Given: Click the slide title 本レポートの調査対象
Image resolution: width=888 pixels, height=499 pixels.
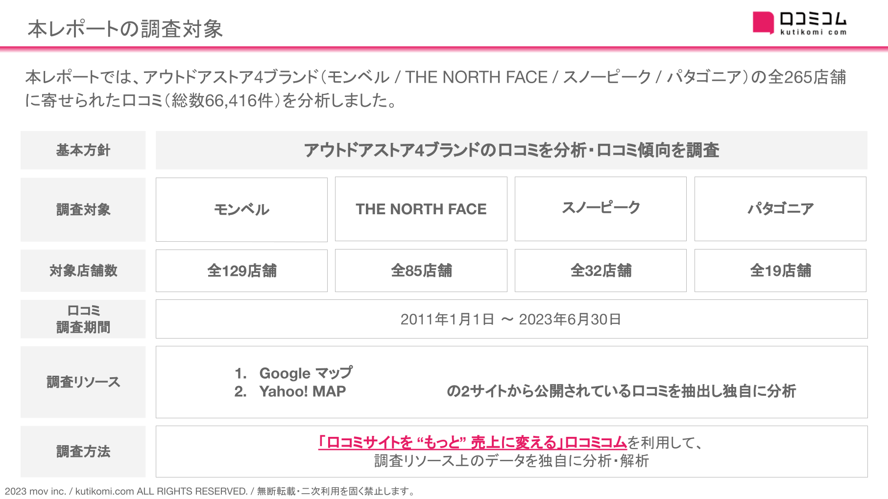Looking at the screenshot, I should tap(125, 29).
